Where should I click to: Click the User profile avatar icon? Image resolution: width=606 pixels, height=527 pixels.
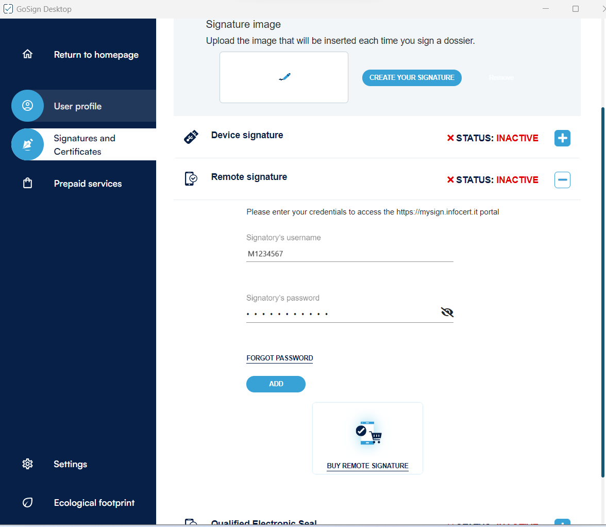28,106
